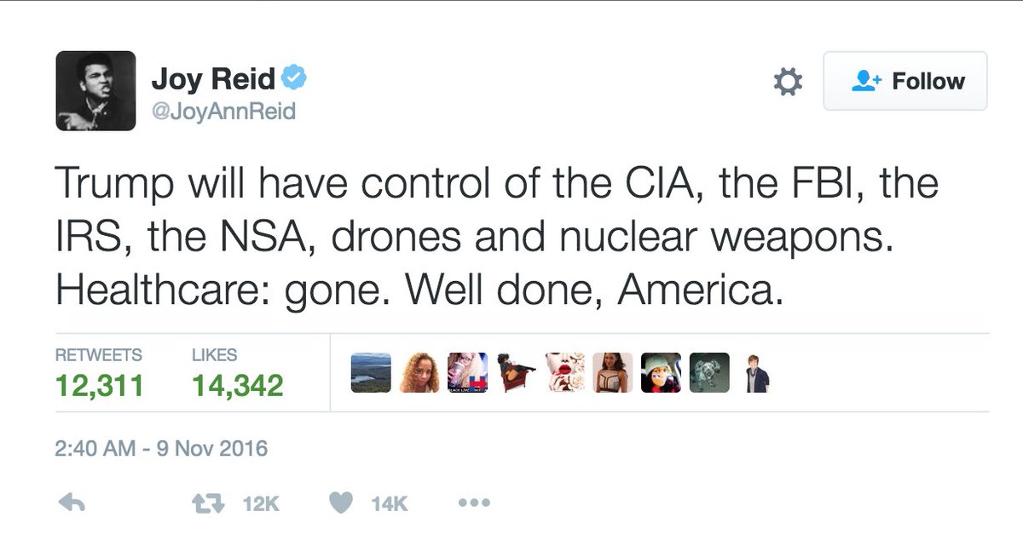Open the three-dot more options menu
This screenshot has height=546, width=1023.
(473, 503)
